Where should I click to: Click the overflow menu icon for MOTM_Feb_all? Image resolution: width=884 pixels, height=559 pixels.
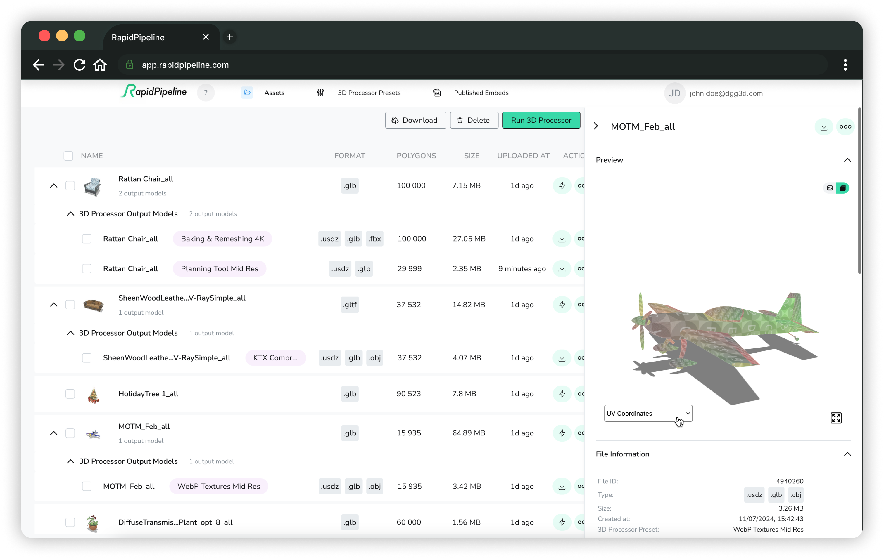coord(845,126)
